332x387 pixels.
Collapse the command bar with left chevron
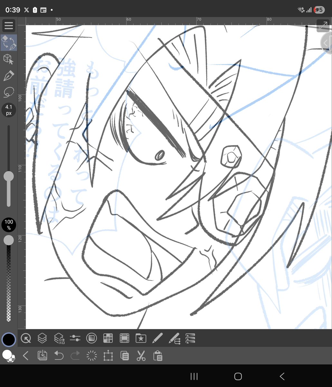tap(26, 356)
